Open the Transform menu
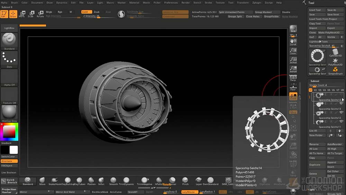346x195 pixels. click(243, 3)
